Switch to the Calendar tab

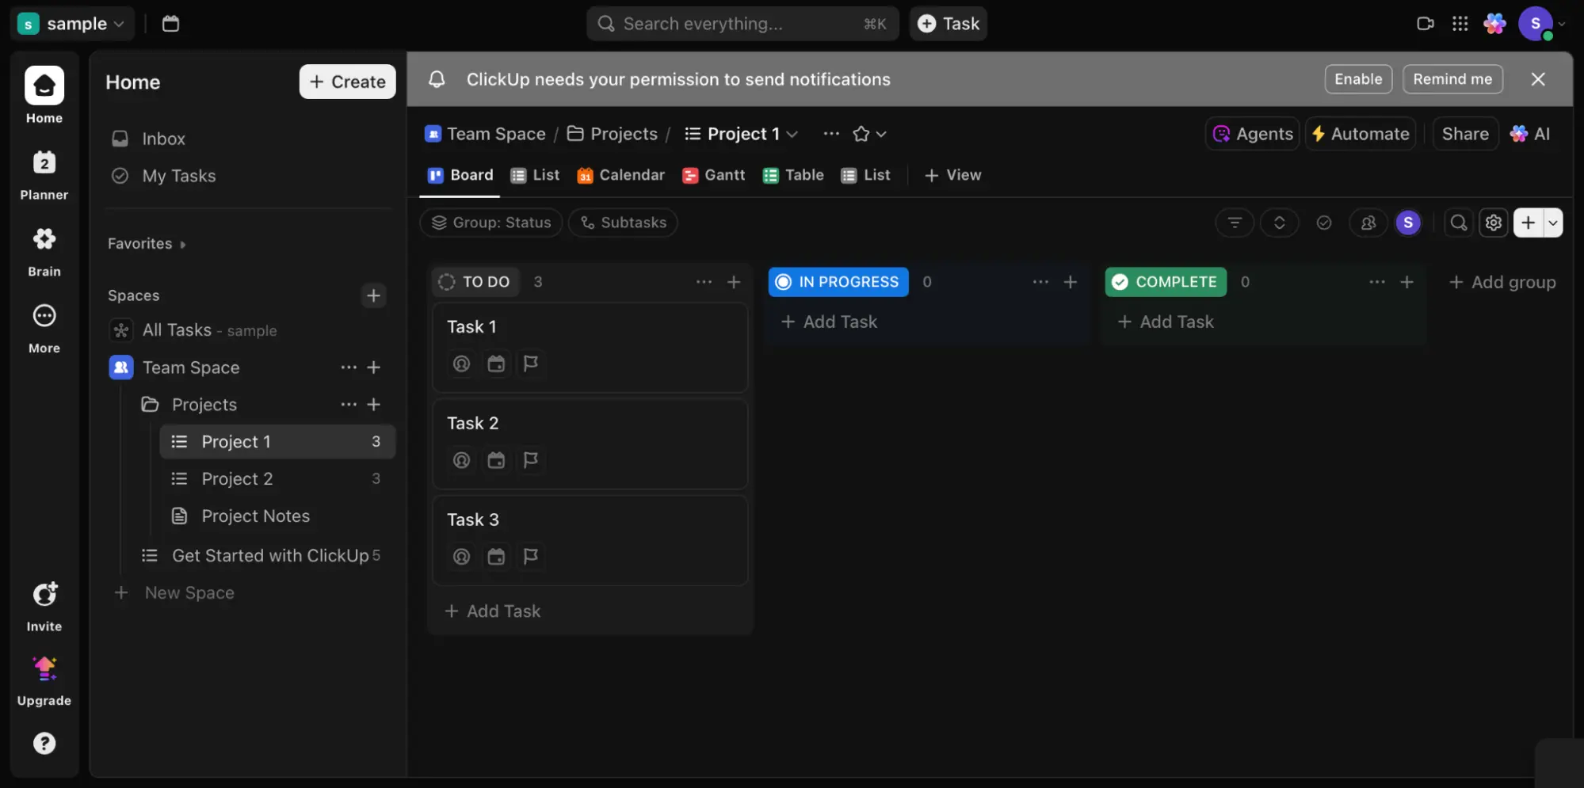click(620, 175)
